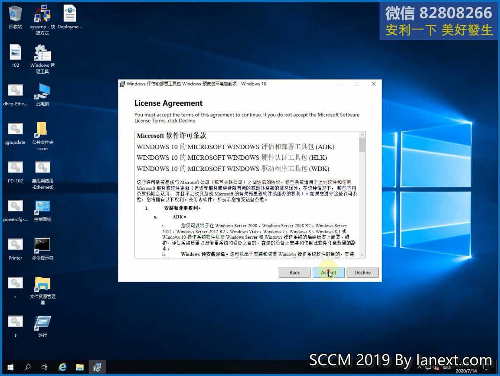
Task: Select the desktop file icon named r
Action: tap(16, 287)
